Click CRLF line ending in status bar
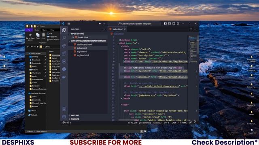 174,122
